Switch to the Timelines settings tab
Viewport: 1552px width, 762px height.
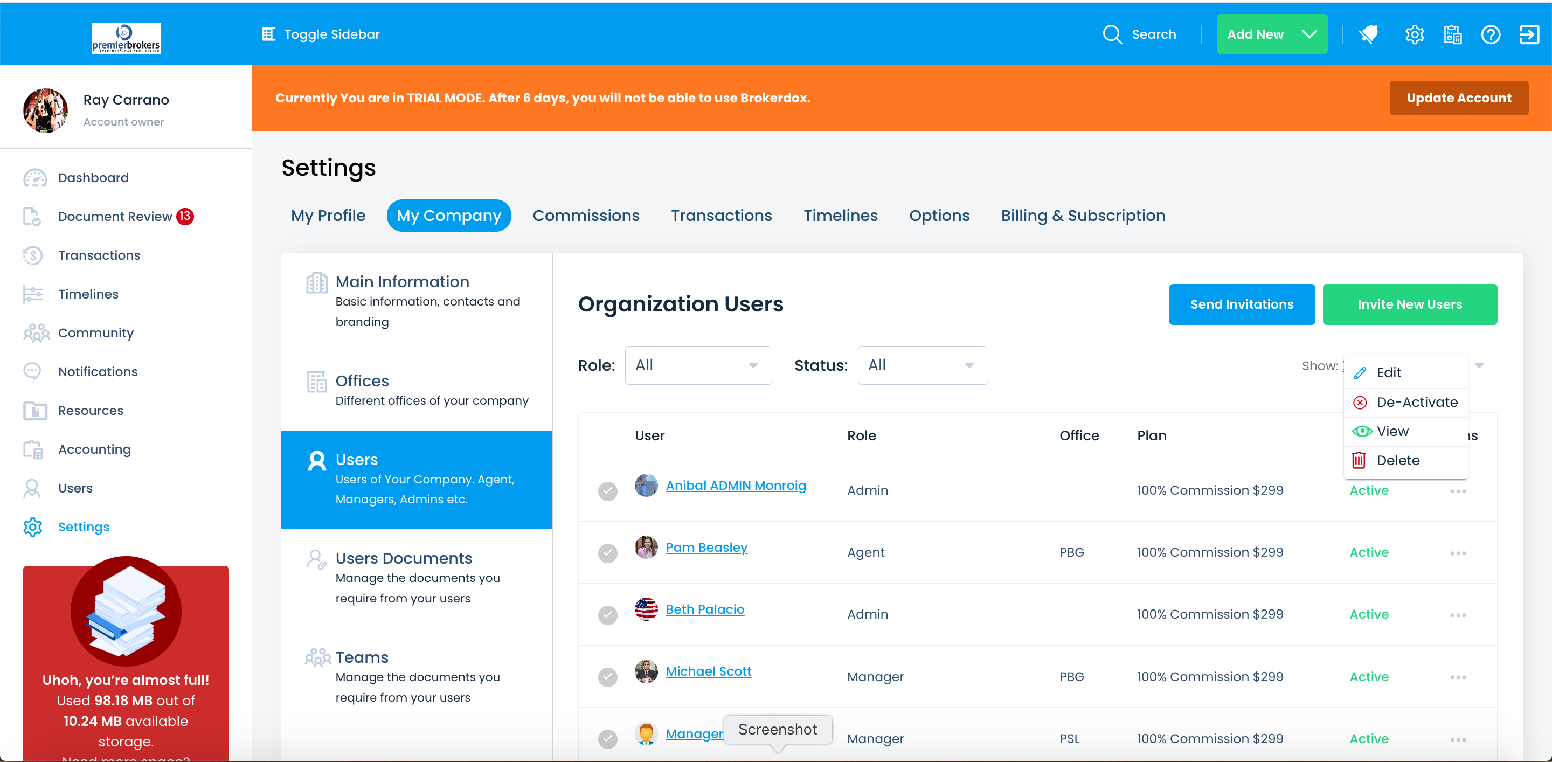(841, 216)
